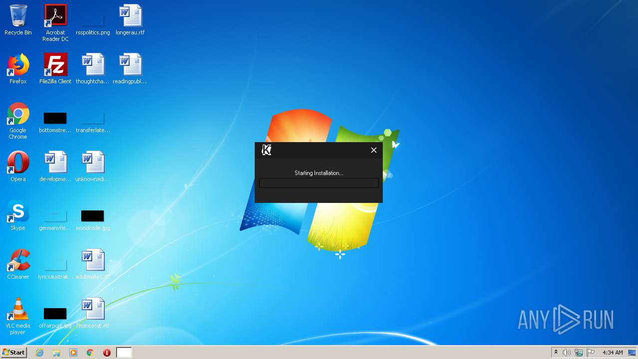Open the VLC media player shortcut
Viewport: 638px width, 359px height.
click(x=18, y=316)
